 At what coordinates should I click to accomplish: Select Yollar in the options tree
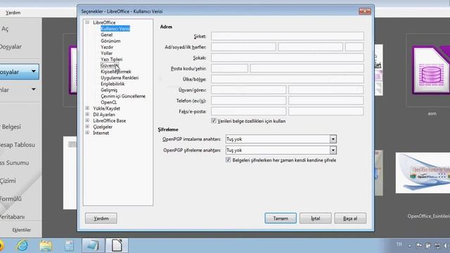(x=106, y=53)
